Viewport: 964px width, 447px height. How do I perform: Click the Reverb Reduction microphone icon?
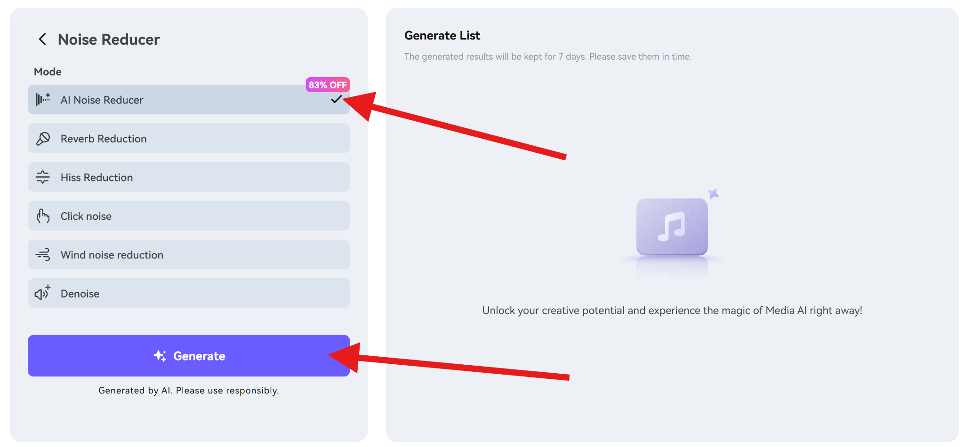coord(43,138)
